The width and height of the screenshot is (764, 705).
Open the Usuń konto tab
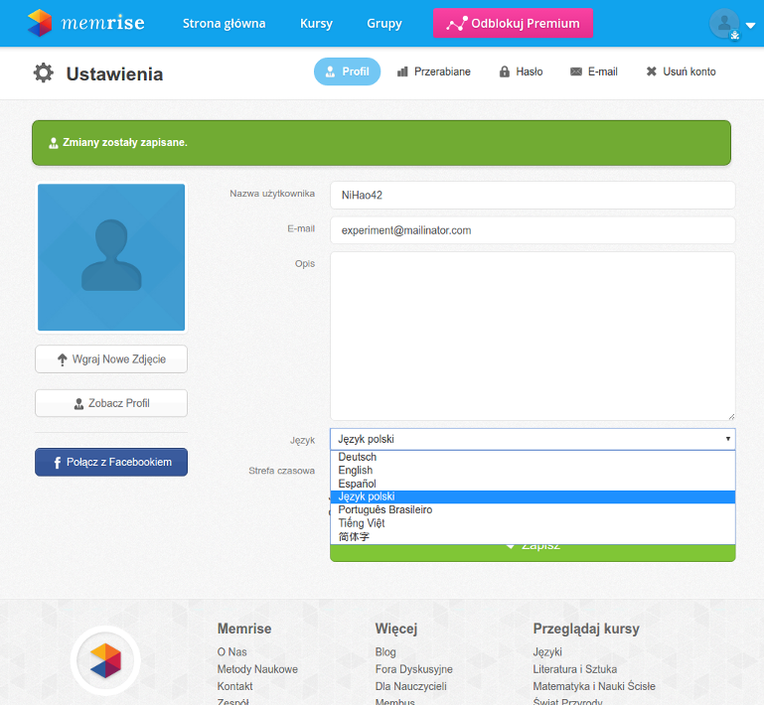tap(681, 71)
